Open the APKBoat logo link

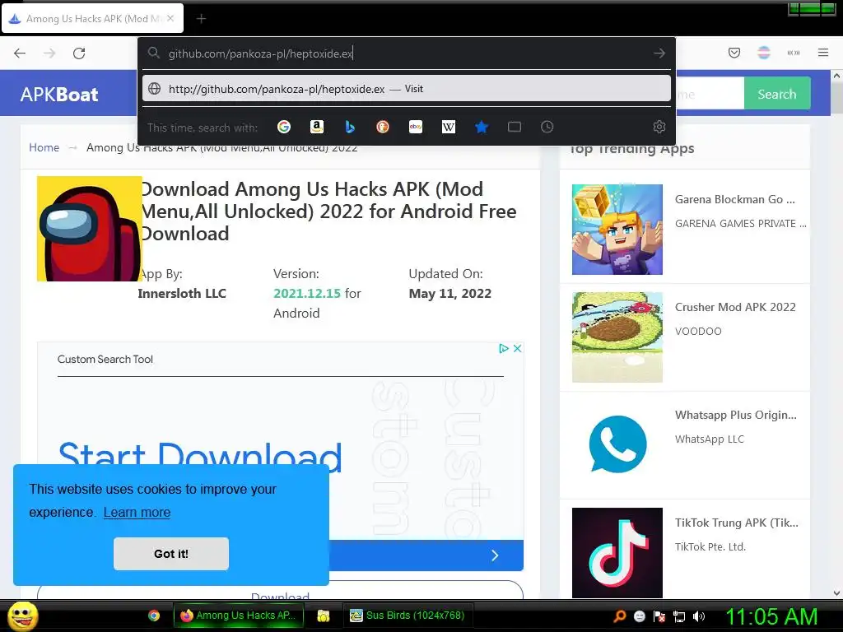pyautogui.click(x=59, y=95)
